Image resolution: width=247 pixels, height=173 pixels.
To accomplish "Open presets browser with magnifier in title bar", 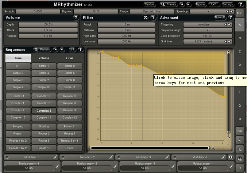I will click(x=169, y=4).
